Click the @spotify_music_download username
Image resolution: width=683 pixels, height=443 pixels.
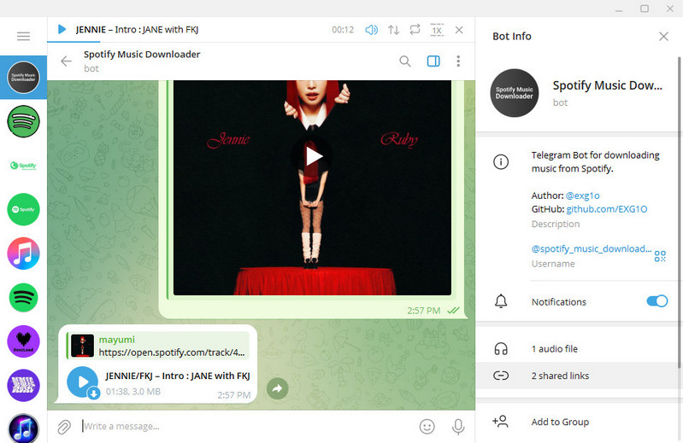tap(592, 248)
